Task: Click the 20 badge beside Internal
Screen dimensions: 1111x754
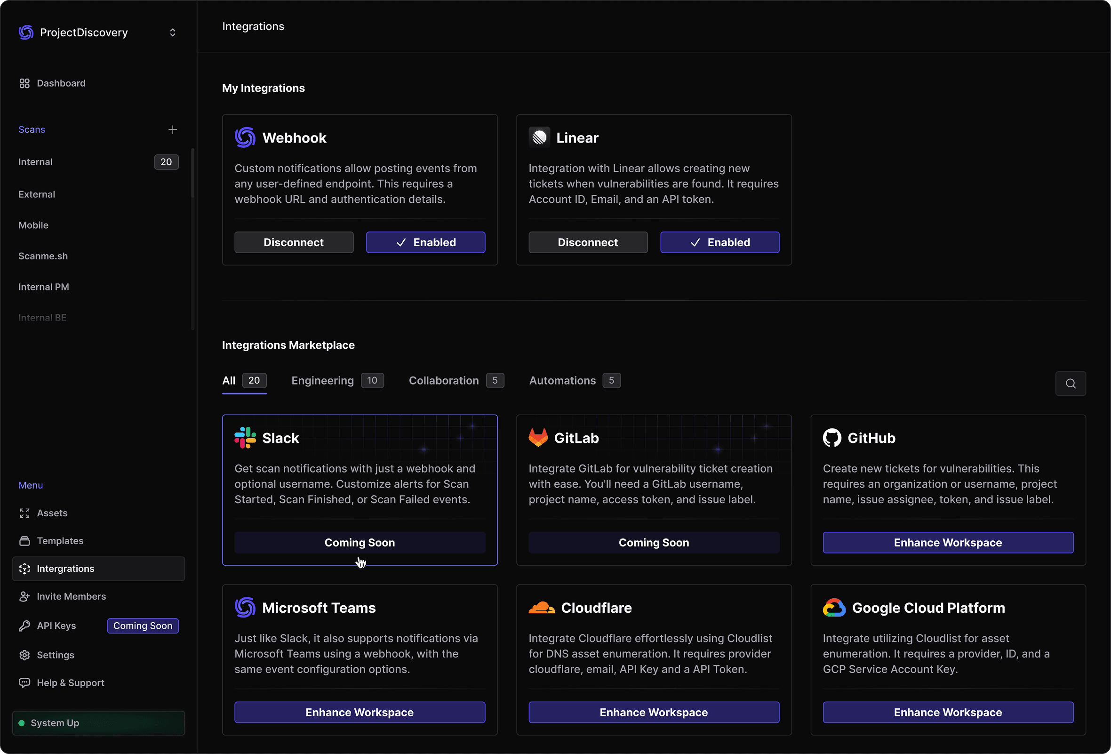Action: 167,162
